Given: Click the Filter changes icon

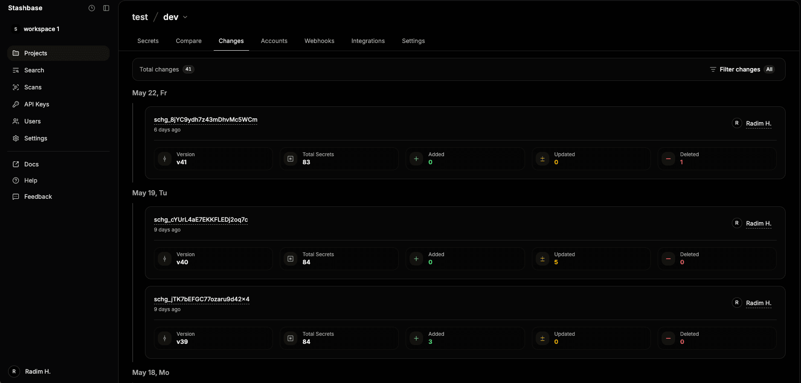Looking at the screenshot, I should point(713,69).
